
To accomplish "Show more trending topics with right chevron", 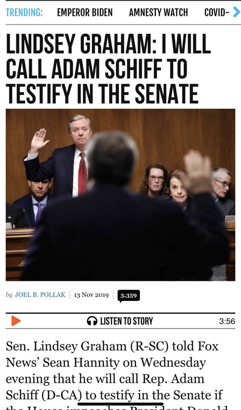I will pyautogui.click(x=236, y=12).
